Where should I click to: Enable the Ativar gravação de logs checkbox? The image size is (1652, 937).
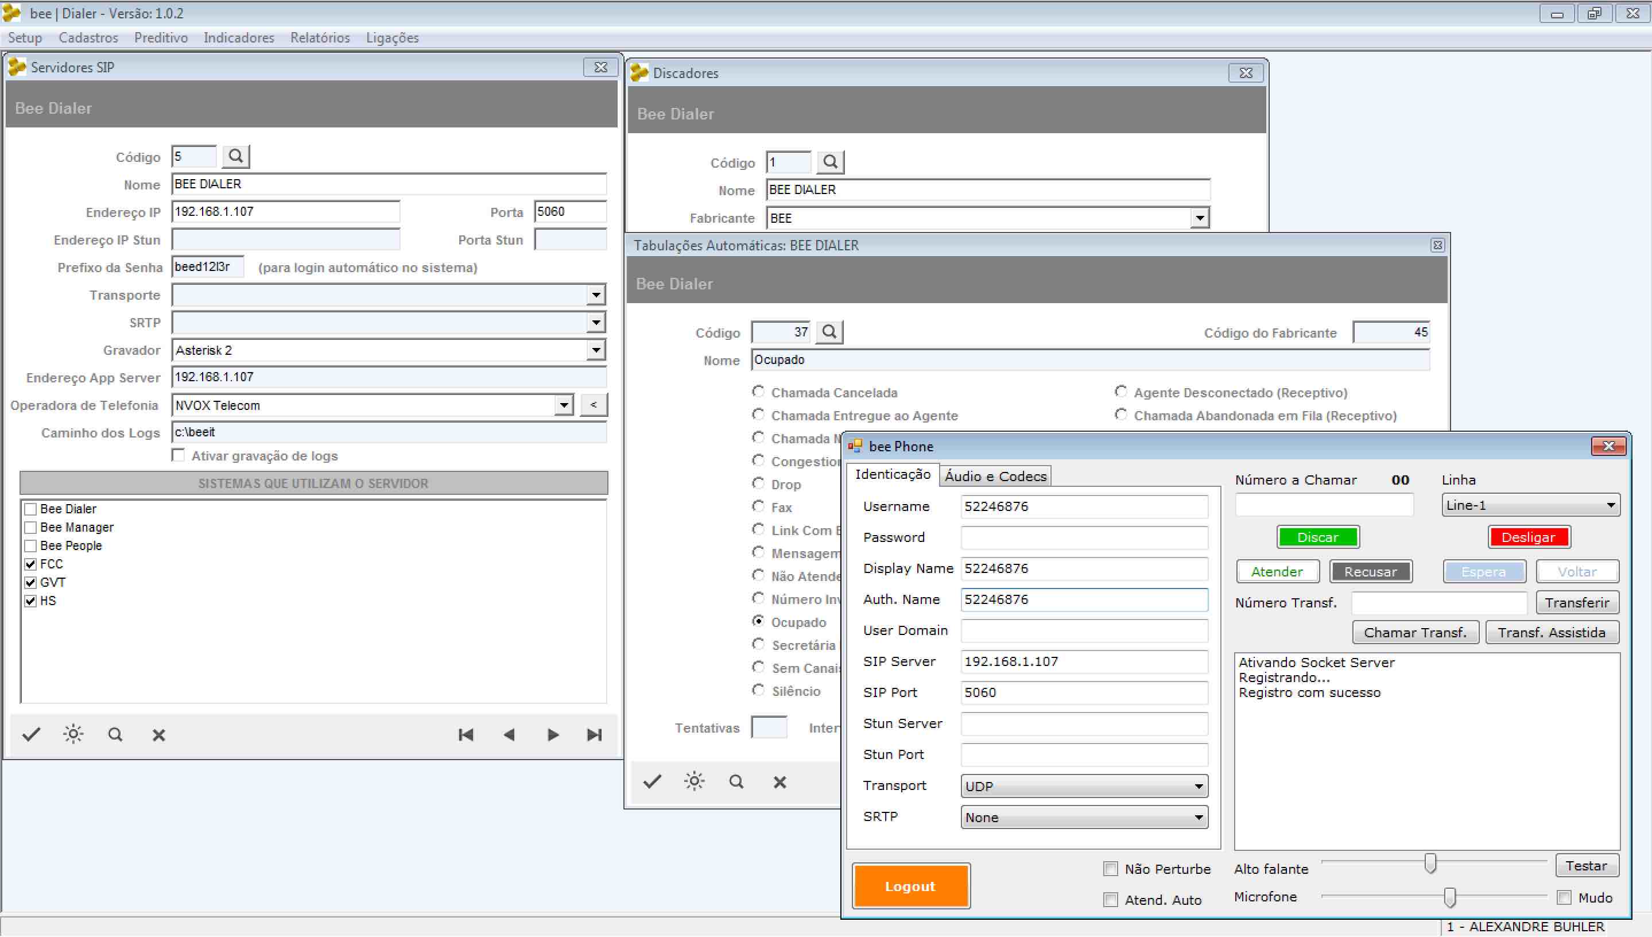179,456
